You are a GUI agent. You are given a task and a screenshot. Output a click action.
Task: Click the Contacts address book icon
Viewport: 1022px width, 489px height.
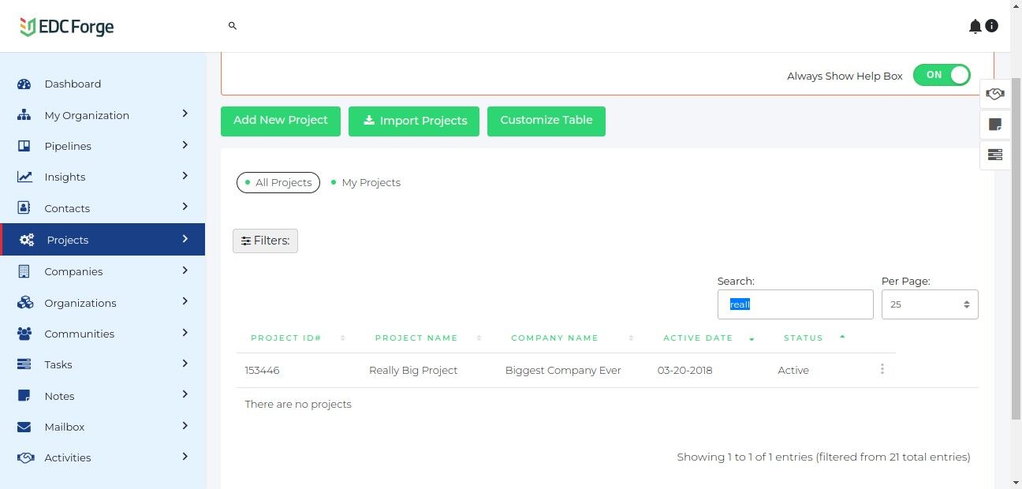tap(24, 208)
